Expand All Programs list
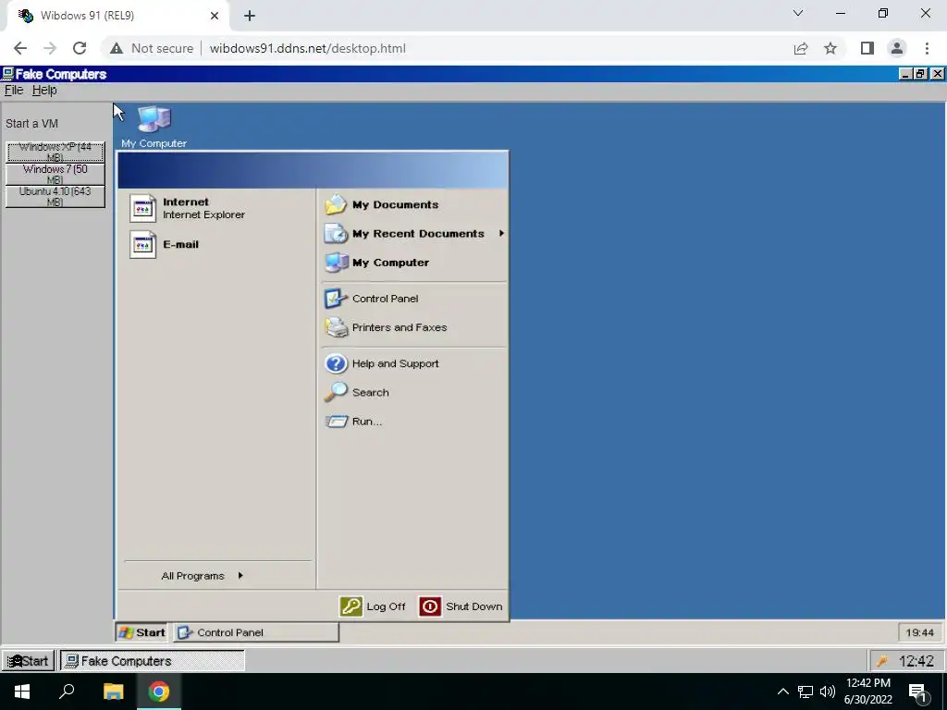 point(203,576)
